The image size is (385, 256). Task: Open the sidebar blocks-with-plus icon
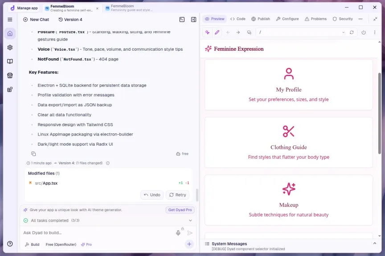(10, 89)
